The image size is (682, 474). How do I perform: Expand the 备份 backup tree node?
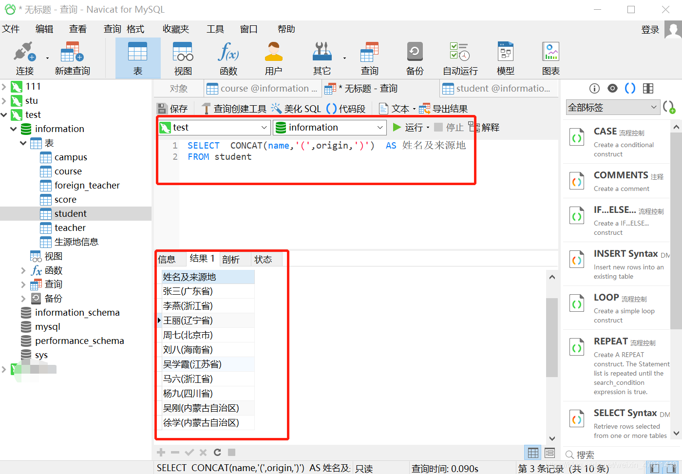coord(23,299)
